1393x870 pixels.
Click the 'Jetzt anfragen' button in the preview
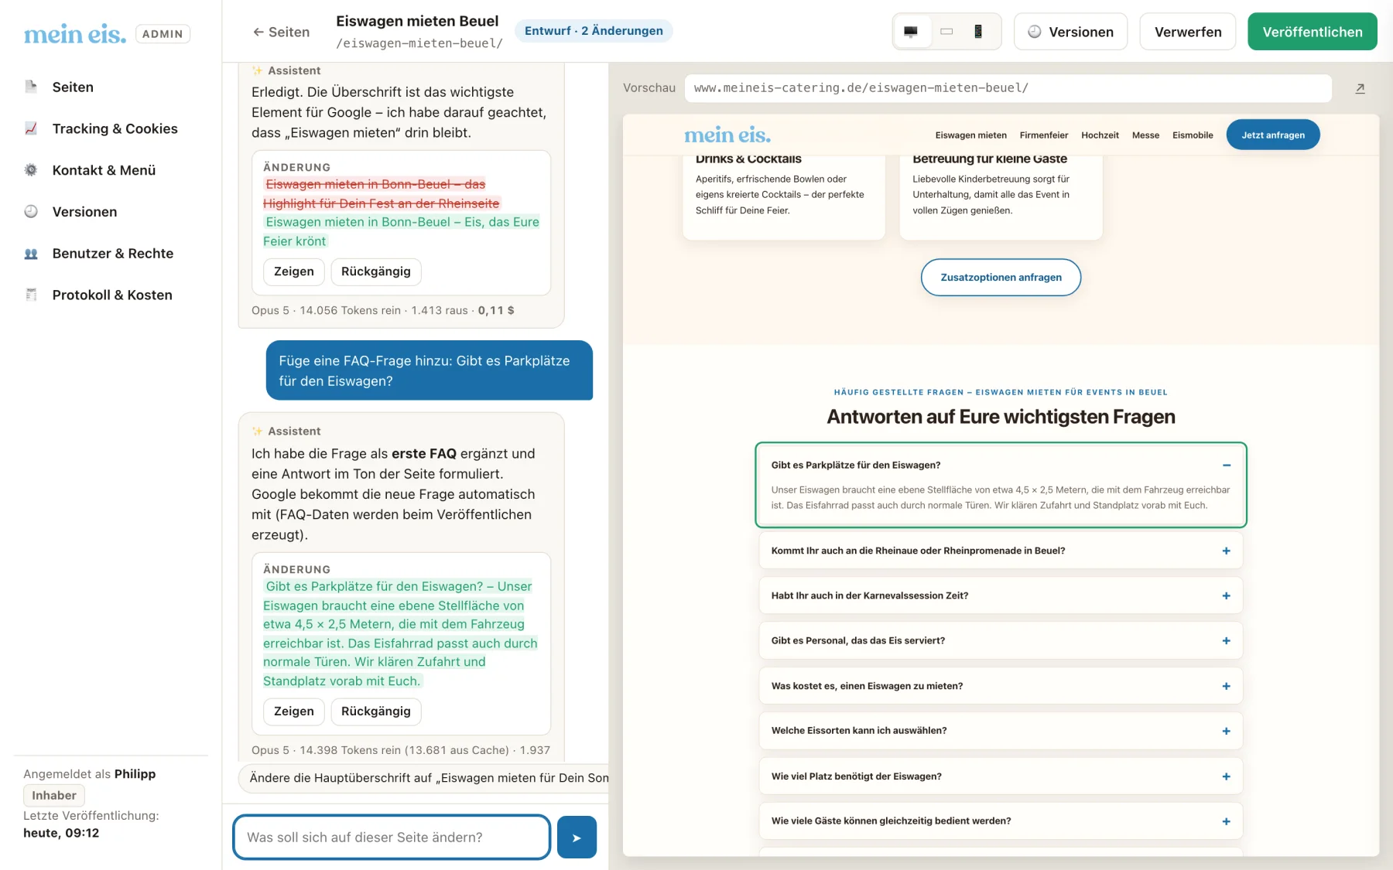tap(1273, 135)
